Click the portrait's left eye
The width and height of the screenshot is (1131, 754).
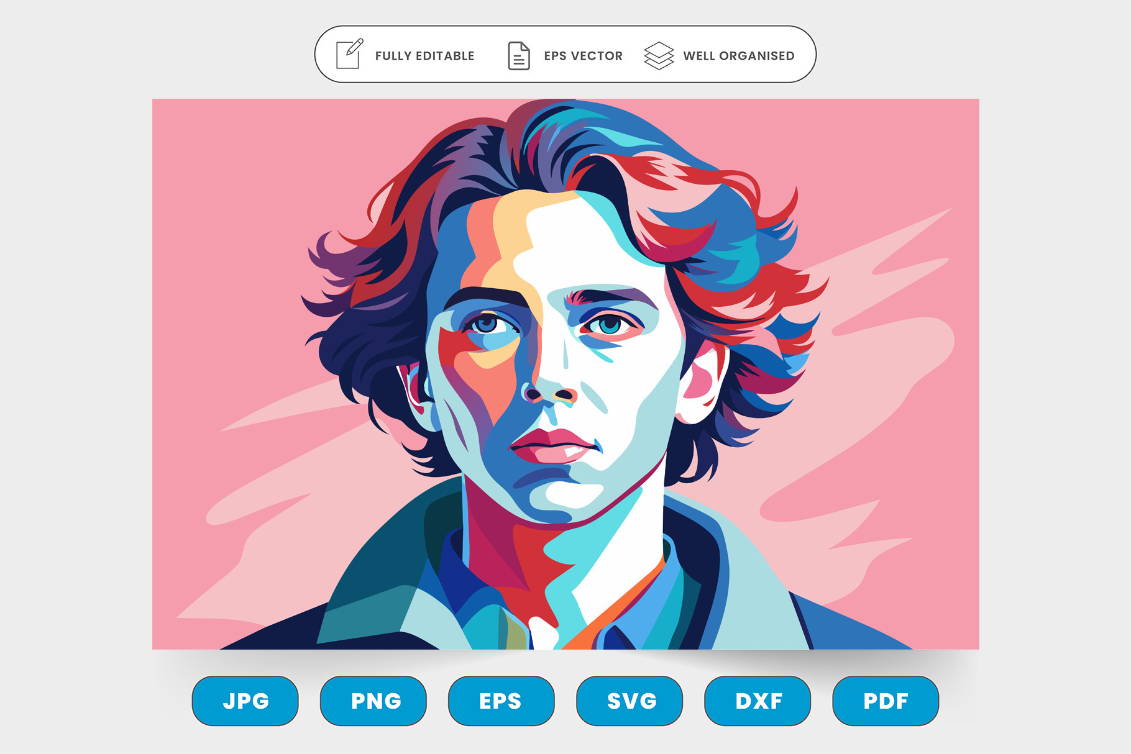tap(488, 324)
